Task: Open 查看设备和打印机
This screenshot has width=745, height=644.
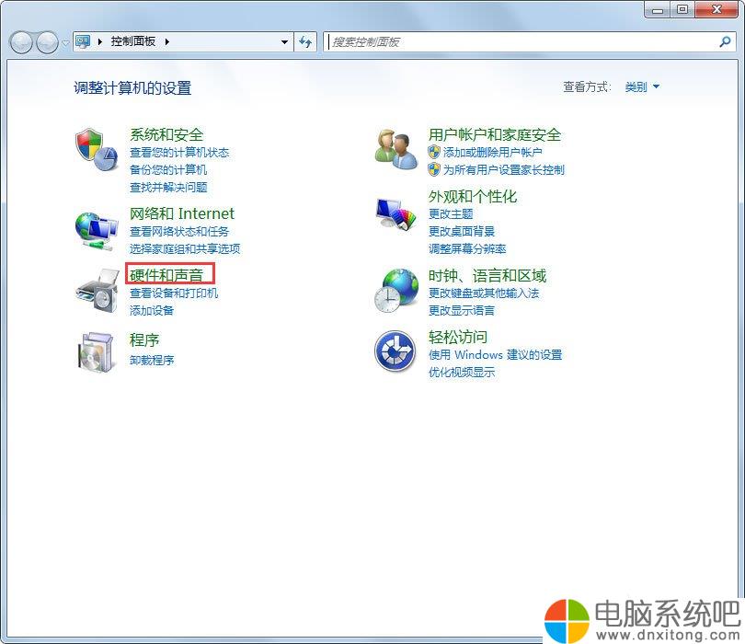Action: [x=174, y=293]
